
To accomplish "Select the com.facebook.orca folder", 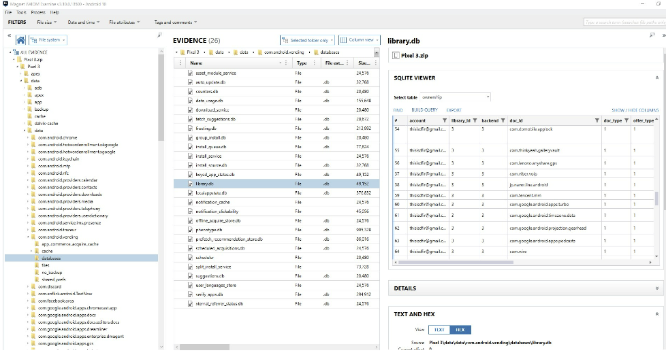I will tap(56, 301).
